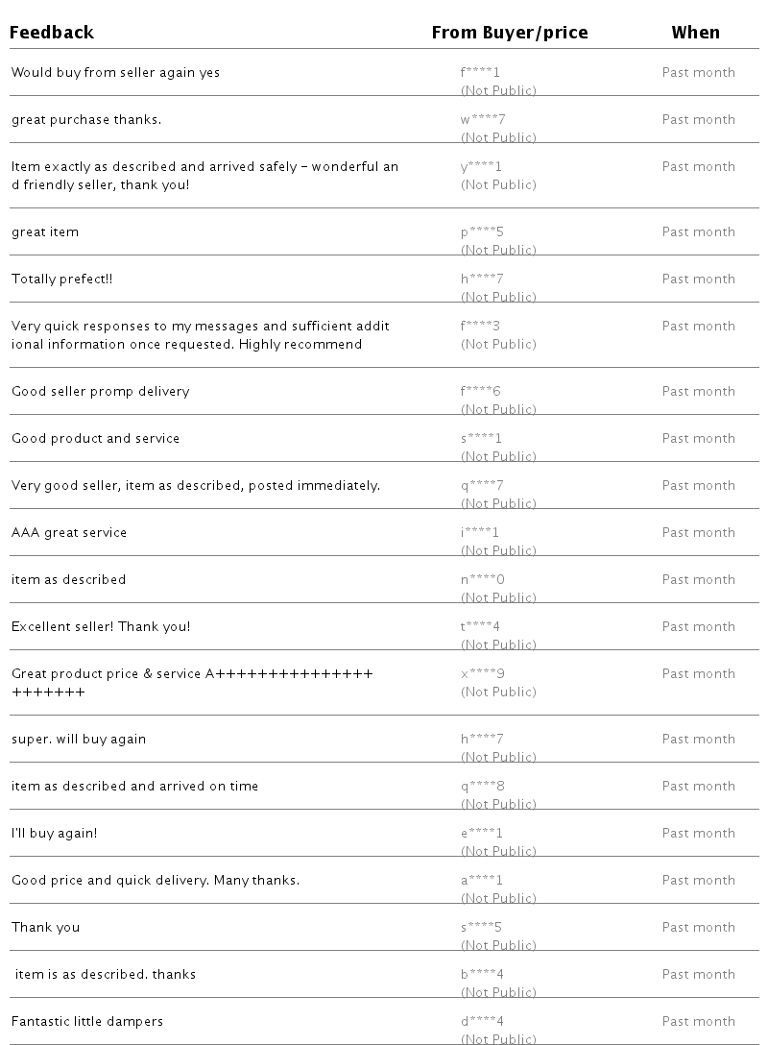Click buyer y****1 username

[480, 167]
